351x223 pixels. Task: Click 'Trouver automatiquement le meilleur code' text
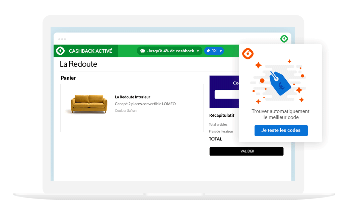point(281,114)
